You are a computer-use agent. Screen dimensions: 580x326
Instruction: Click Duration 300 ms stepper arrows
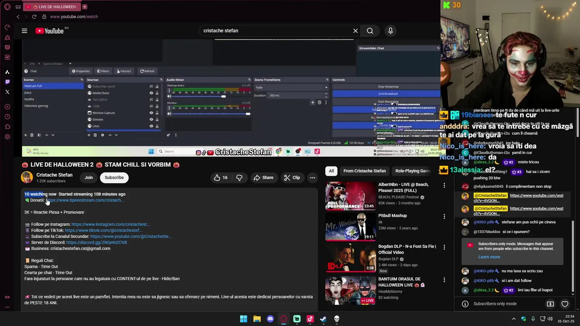click(326, 96)
